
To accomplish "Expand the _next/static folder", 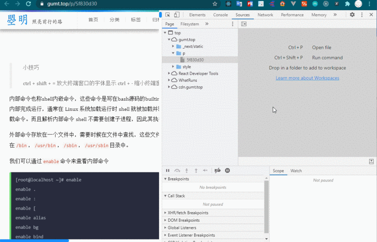I will pyautogui.click(x=174, y=46).
